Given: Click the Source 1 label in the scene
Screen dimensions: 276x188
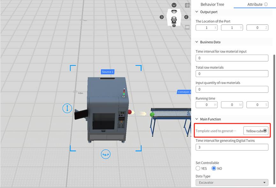Looking at the screenshot, I should [x=108, y=72].
